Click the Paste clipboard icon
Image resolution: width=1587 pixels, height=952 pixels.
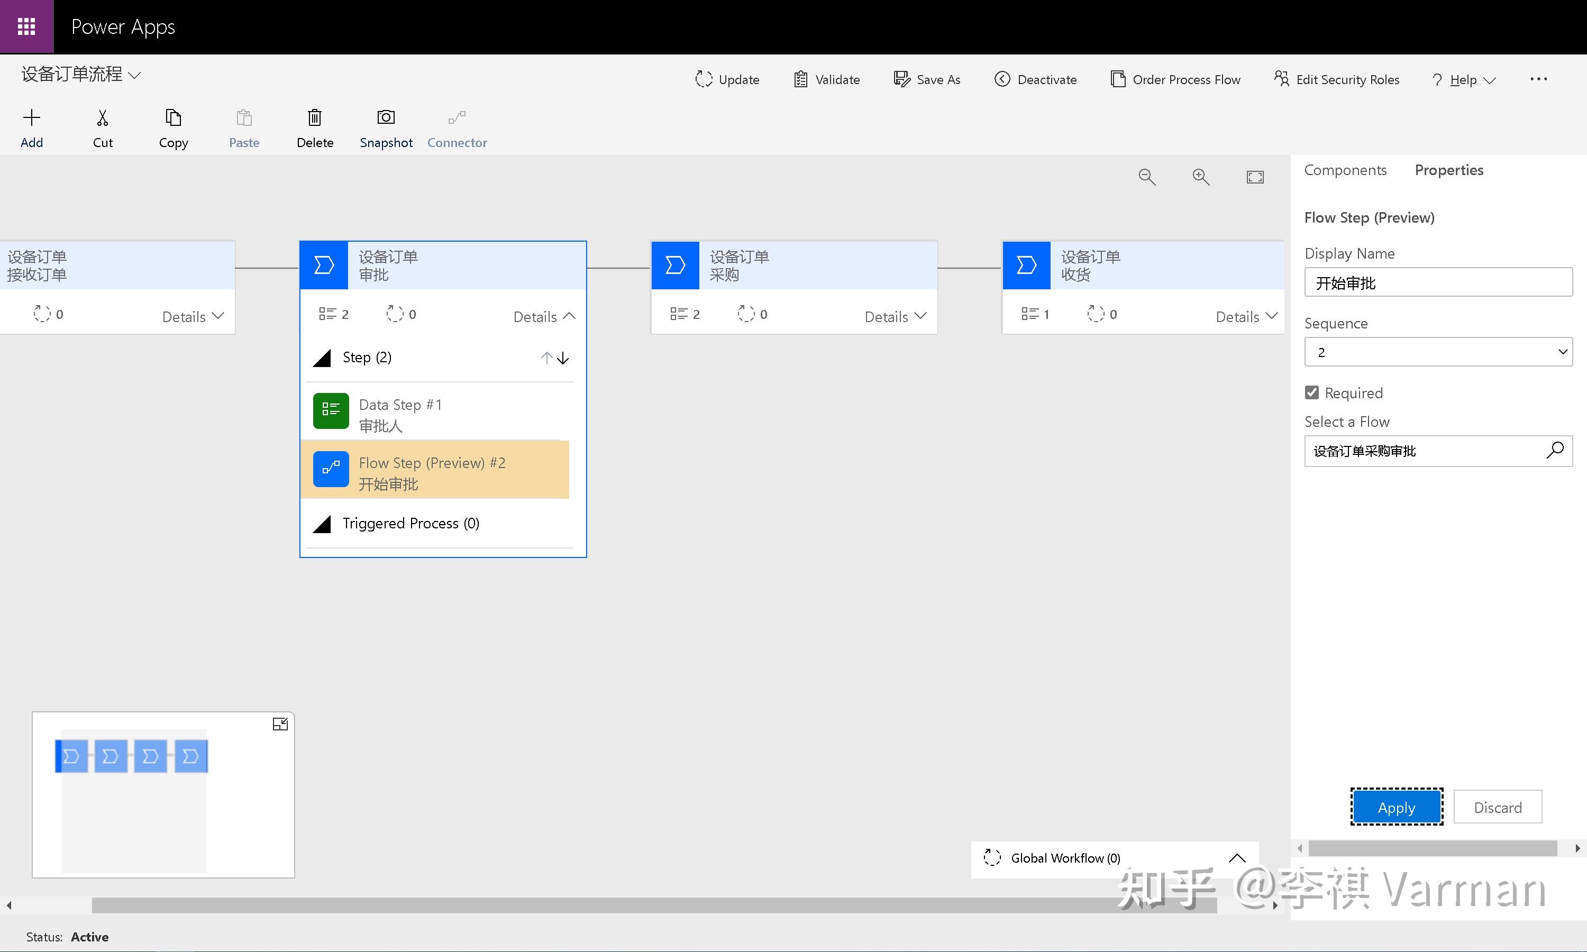[x=244, y=117]
